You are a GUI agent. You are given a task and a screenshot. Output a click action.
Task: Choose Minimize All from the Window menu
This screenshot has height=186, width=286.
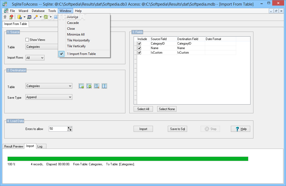point(84,34)
